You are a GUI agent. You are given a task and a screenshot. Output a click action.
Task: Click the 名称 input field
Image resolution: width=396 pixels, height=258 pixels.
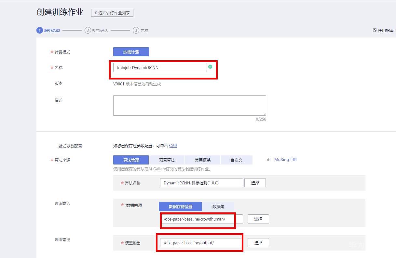click(160, 67)
